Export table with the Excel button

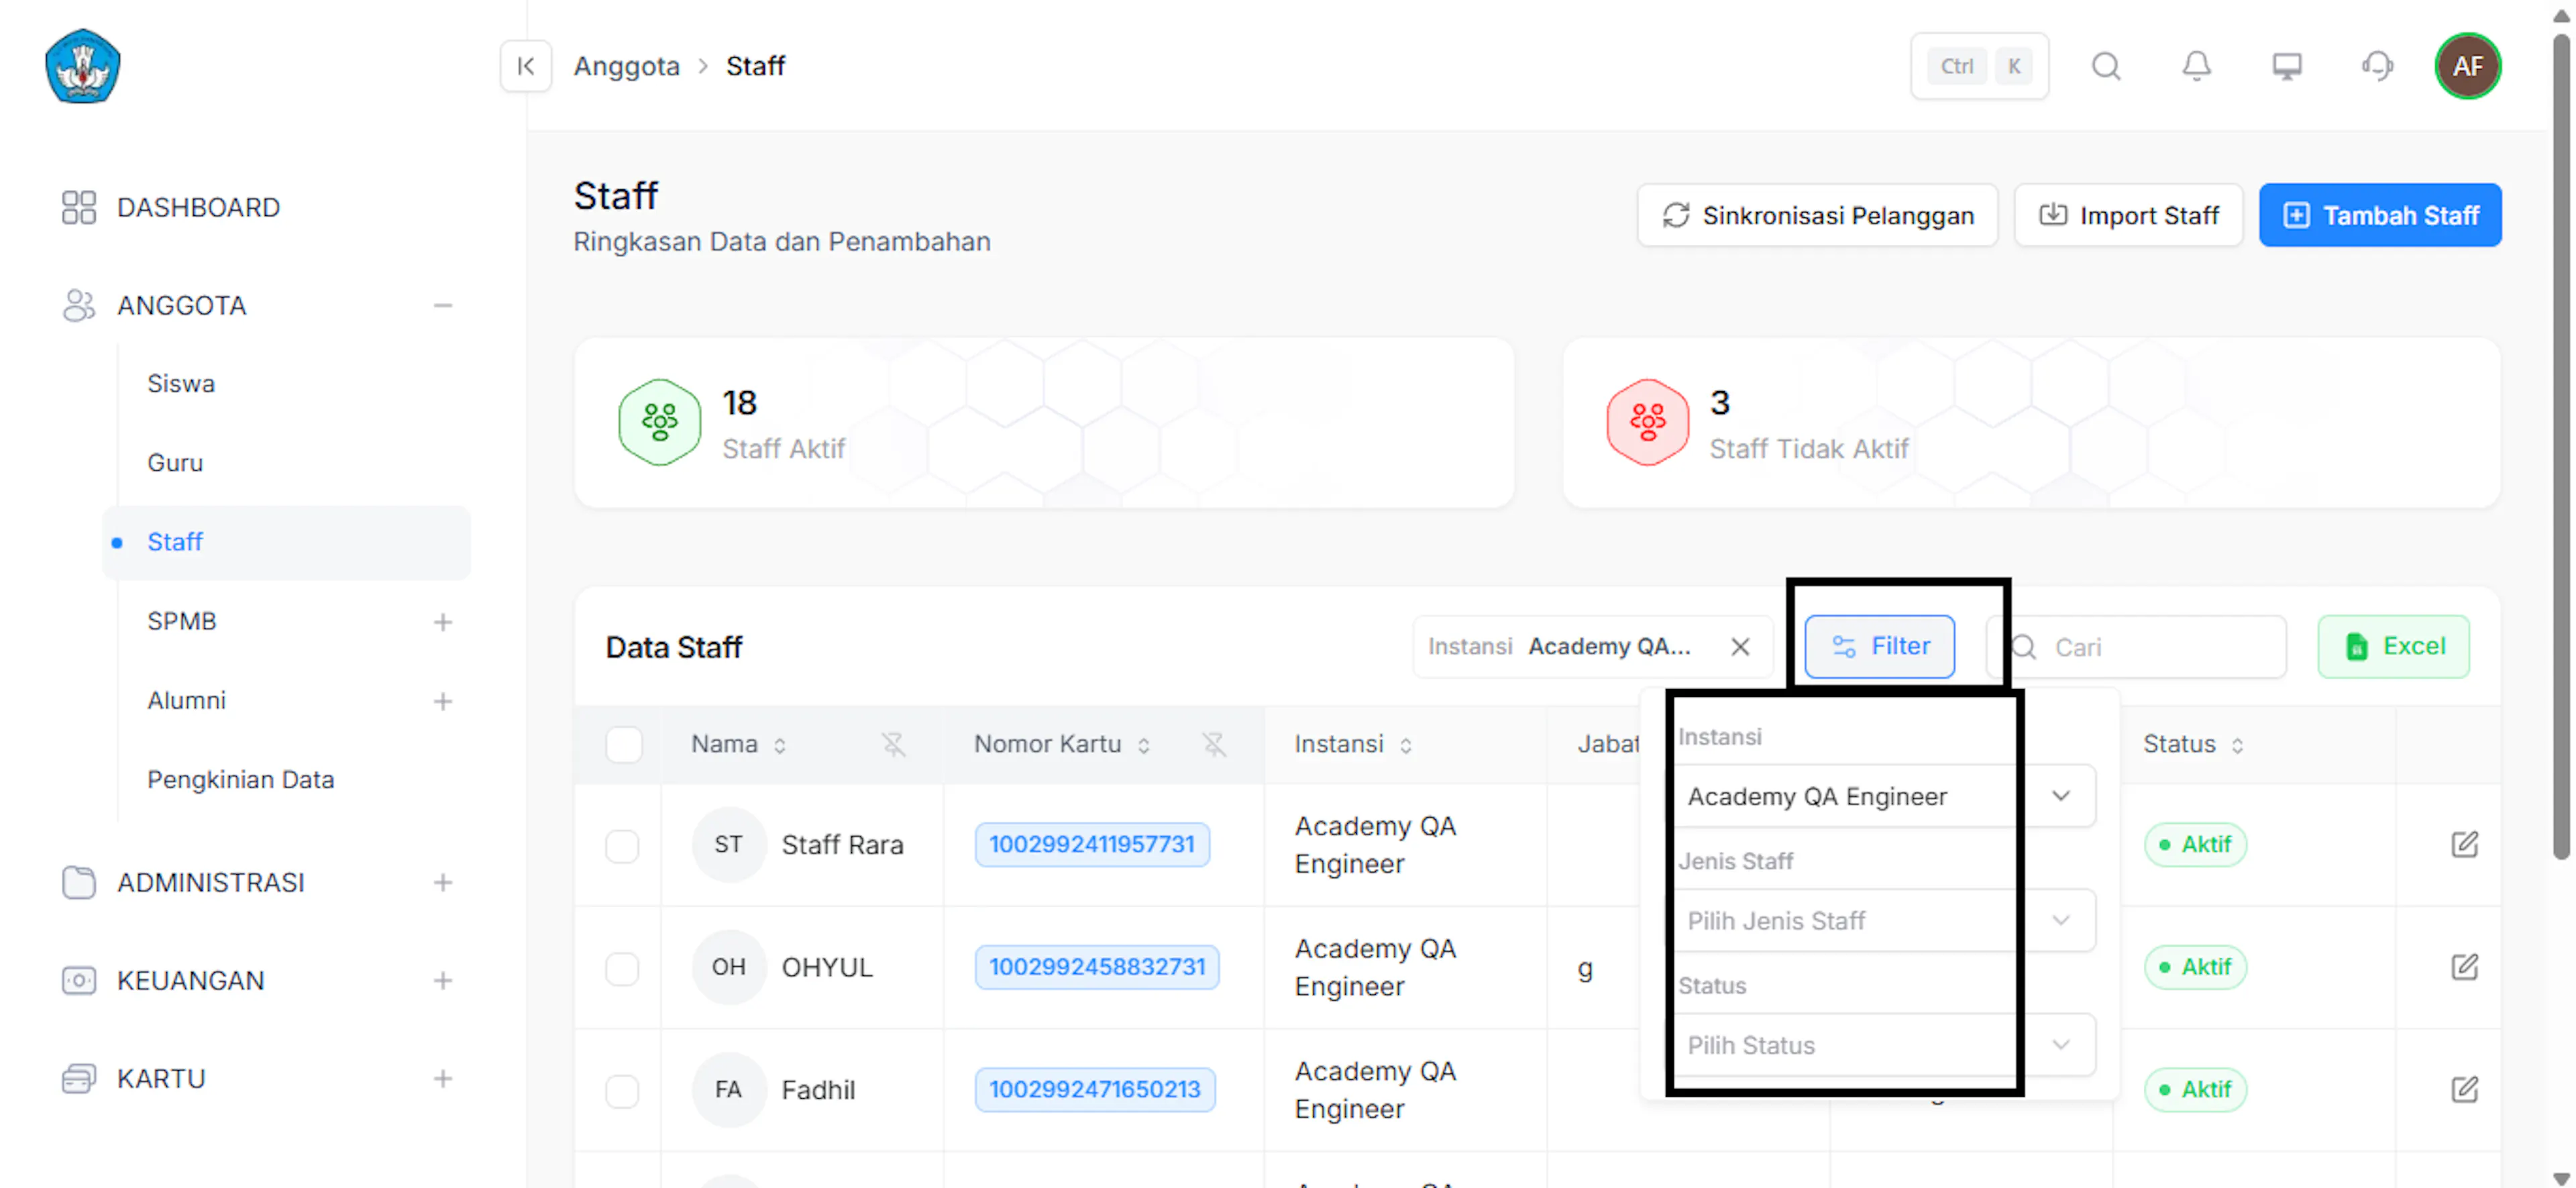click(2393, 646)
